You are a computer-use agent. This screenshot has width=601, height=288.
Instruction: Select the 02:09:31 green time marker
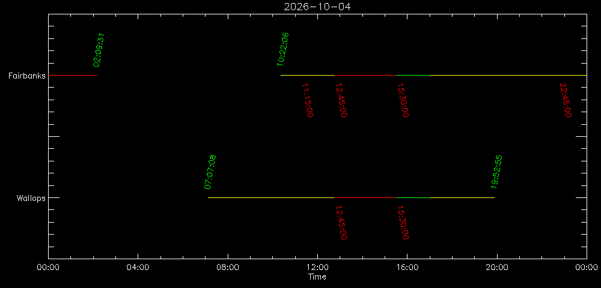click(x=99, y=50)
